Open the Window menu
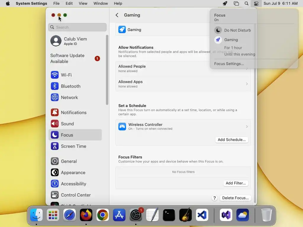This screenshot has height=227, width=303. (x=101, y=4)
